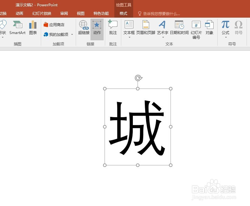Expand the Equation dropdown arrow
The image size is (250, 206).
pos(226,37)
